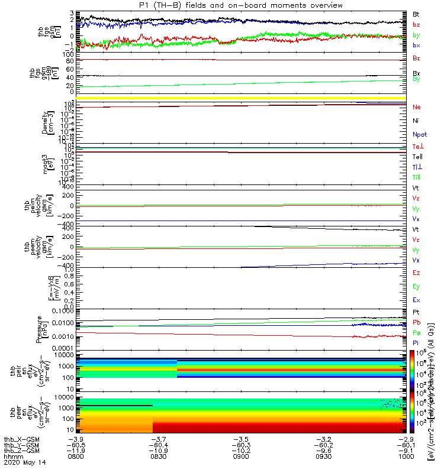Click the Y-GSM value '-60.2'
Image resolution: width=444 pixels, height=473 pixels.
pos(323,445)
